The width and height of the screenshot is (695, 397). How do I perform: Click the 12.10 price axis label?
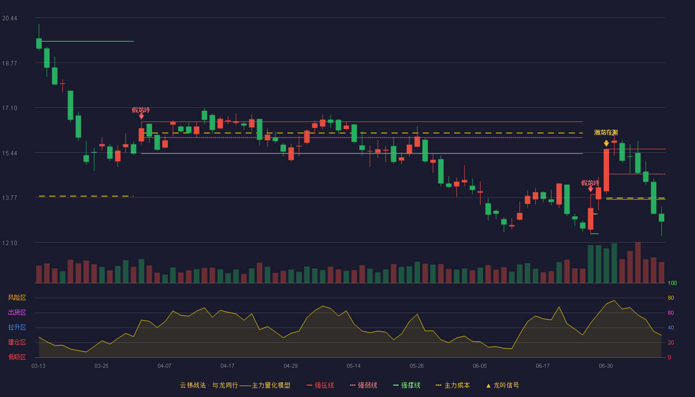(x=9, y=243)
